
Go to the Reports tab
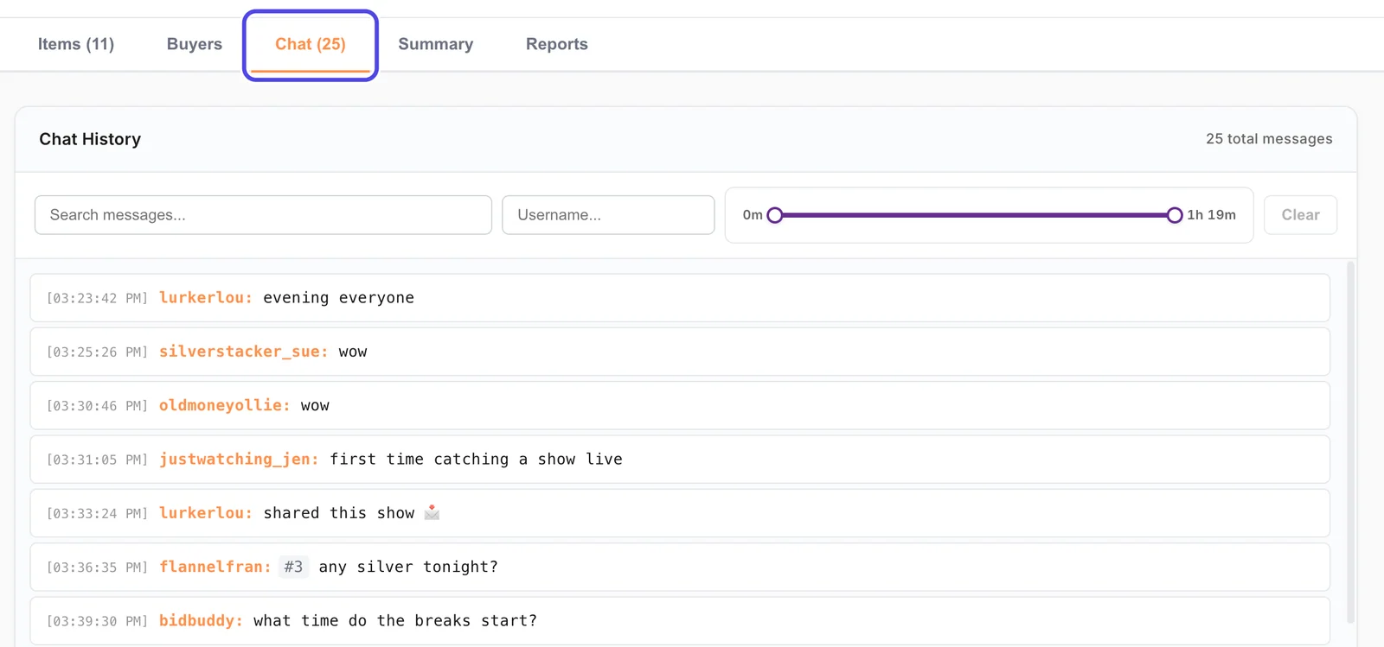click(557, 44)
